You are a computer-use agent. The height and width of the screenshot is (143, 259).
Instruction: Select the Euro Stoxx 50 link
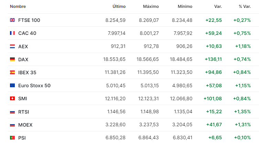click(34, 85)
